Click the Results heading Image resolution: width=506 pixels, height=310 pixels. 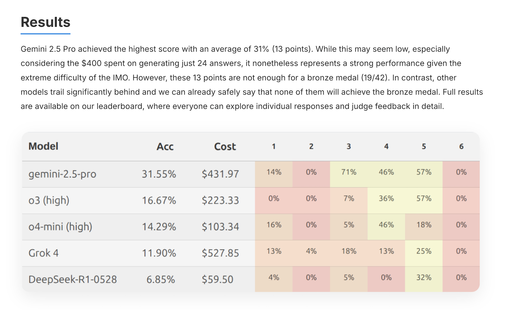pyautogui.click(x=46, y=22)
